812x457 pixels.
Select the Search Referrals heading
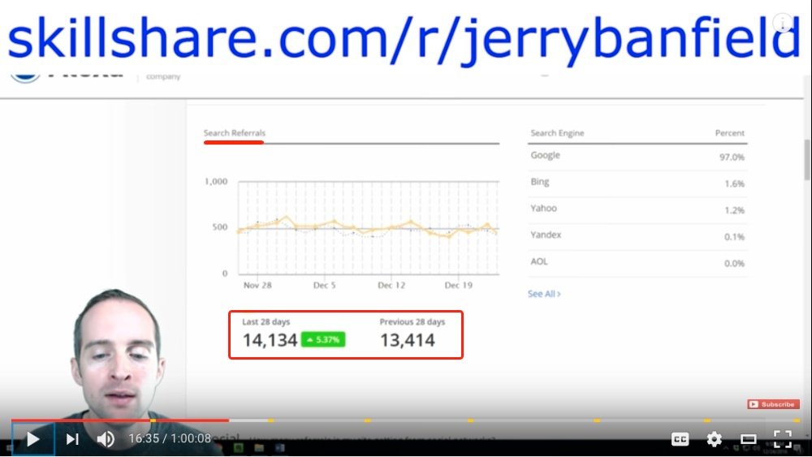click(234, 133)
